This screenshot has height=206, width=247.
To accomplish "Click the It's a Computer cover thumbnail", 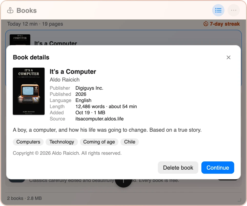I will coord(29,91).
